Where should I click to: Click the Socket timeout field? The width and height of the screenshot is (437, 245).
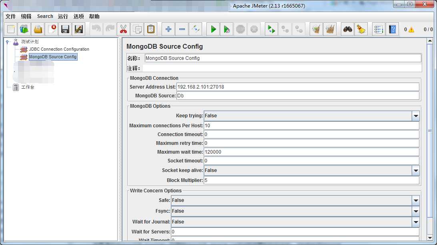pyautogui.click(x=311, y=161)
